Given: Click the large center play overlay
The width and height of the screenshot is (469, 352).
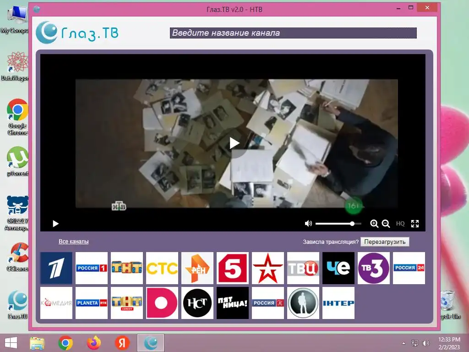Looking at the screenshot, I should 234,143.
